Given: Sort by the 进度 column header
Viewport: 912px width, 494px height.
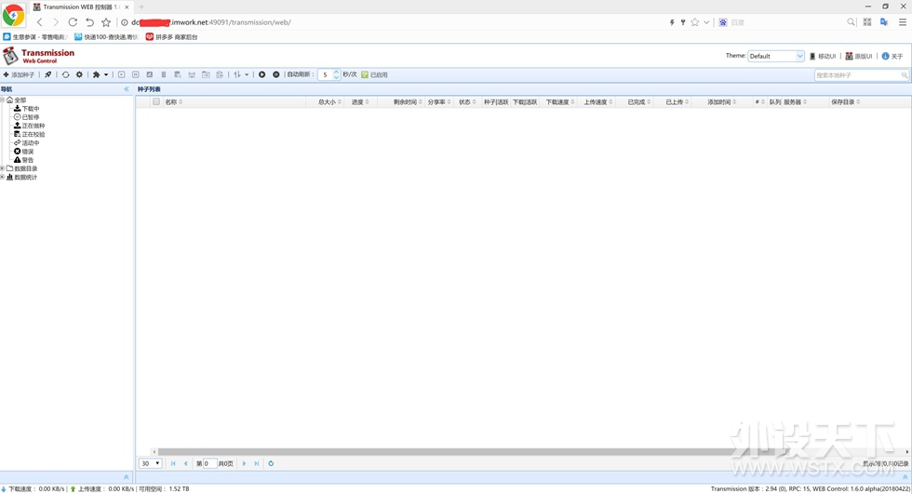Looking at the screenshot, I should click(x=360, y=102).
